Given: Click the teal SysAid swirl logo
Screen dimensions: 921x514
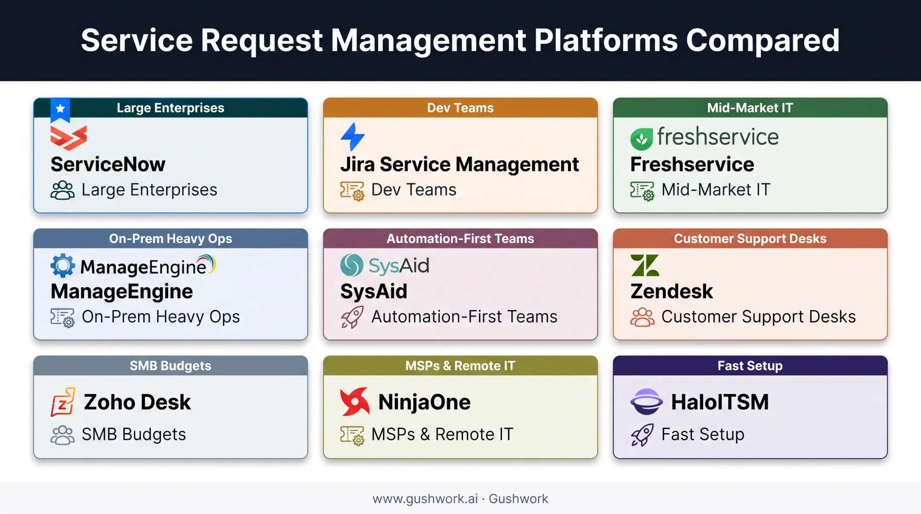Looking at the screenshot, I should click(352, 265).
